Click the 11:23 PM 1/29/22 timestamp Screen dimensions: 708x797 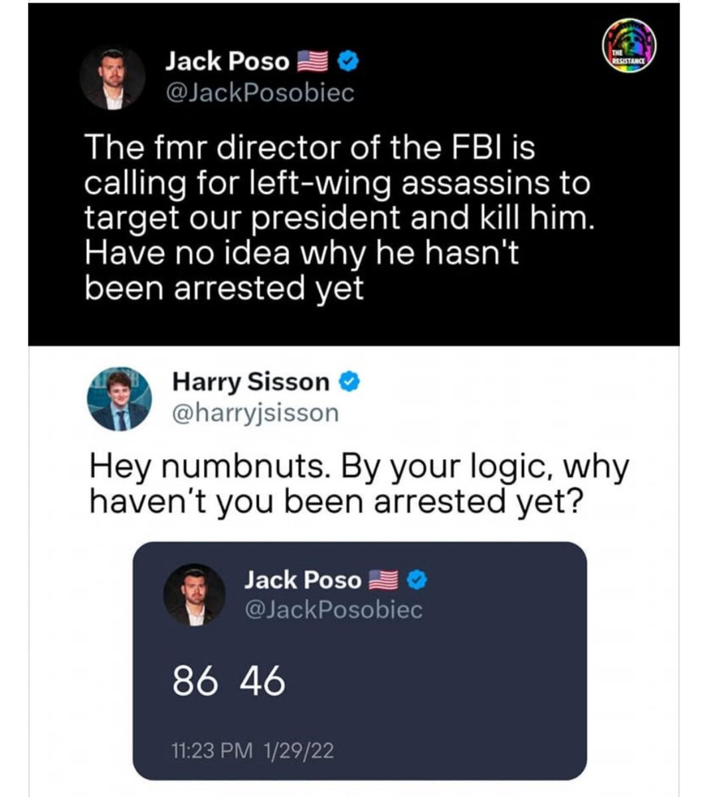252,752
